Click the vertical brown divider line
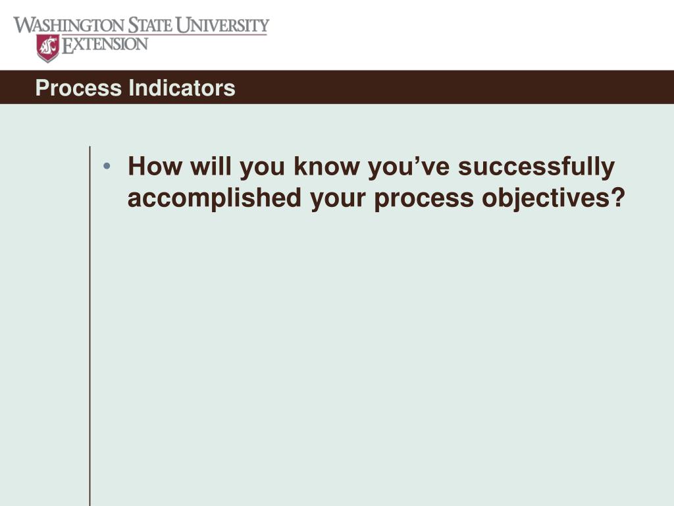 pyautogui.click(x=90, y=326)
